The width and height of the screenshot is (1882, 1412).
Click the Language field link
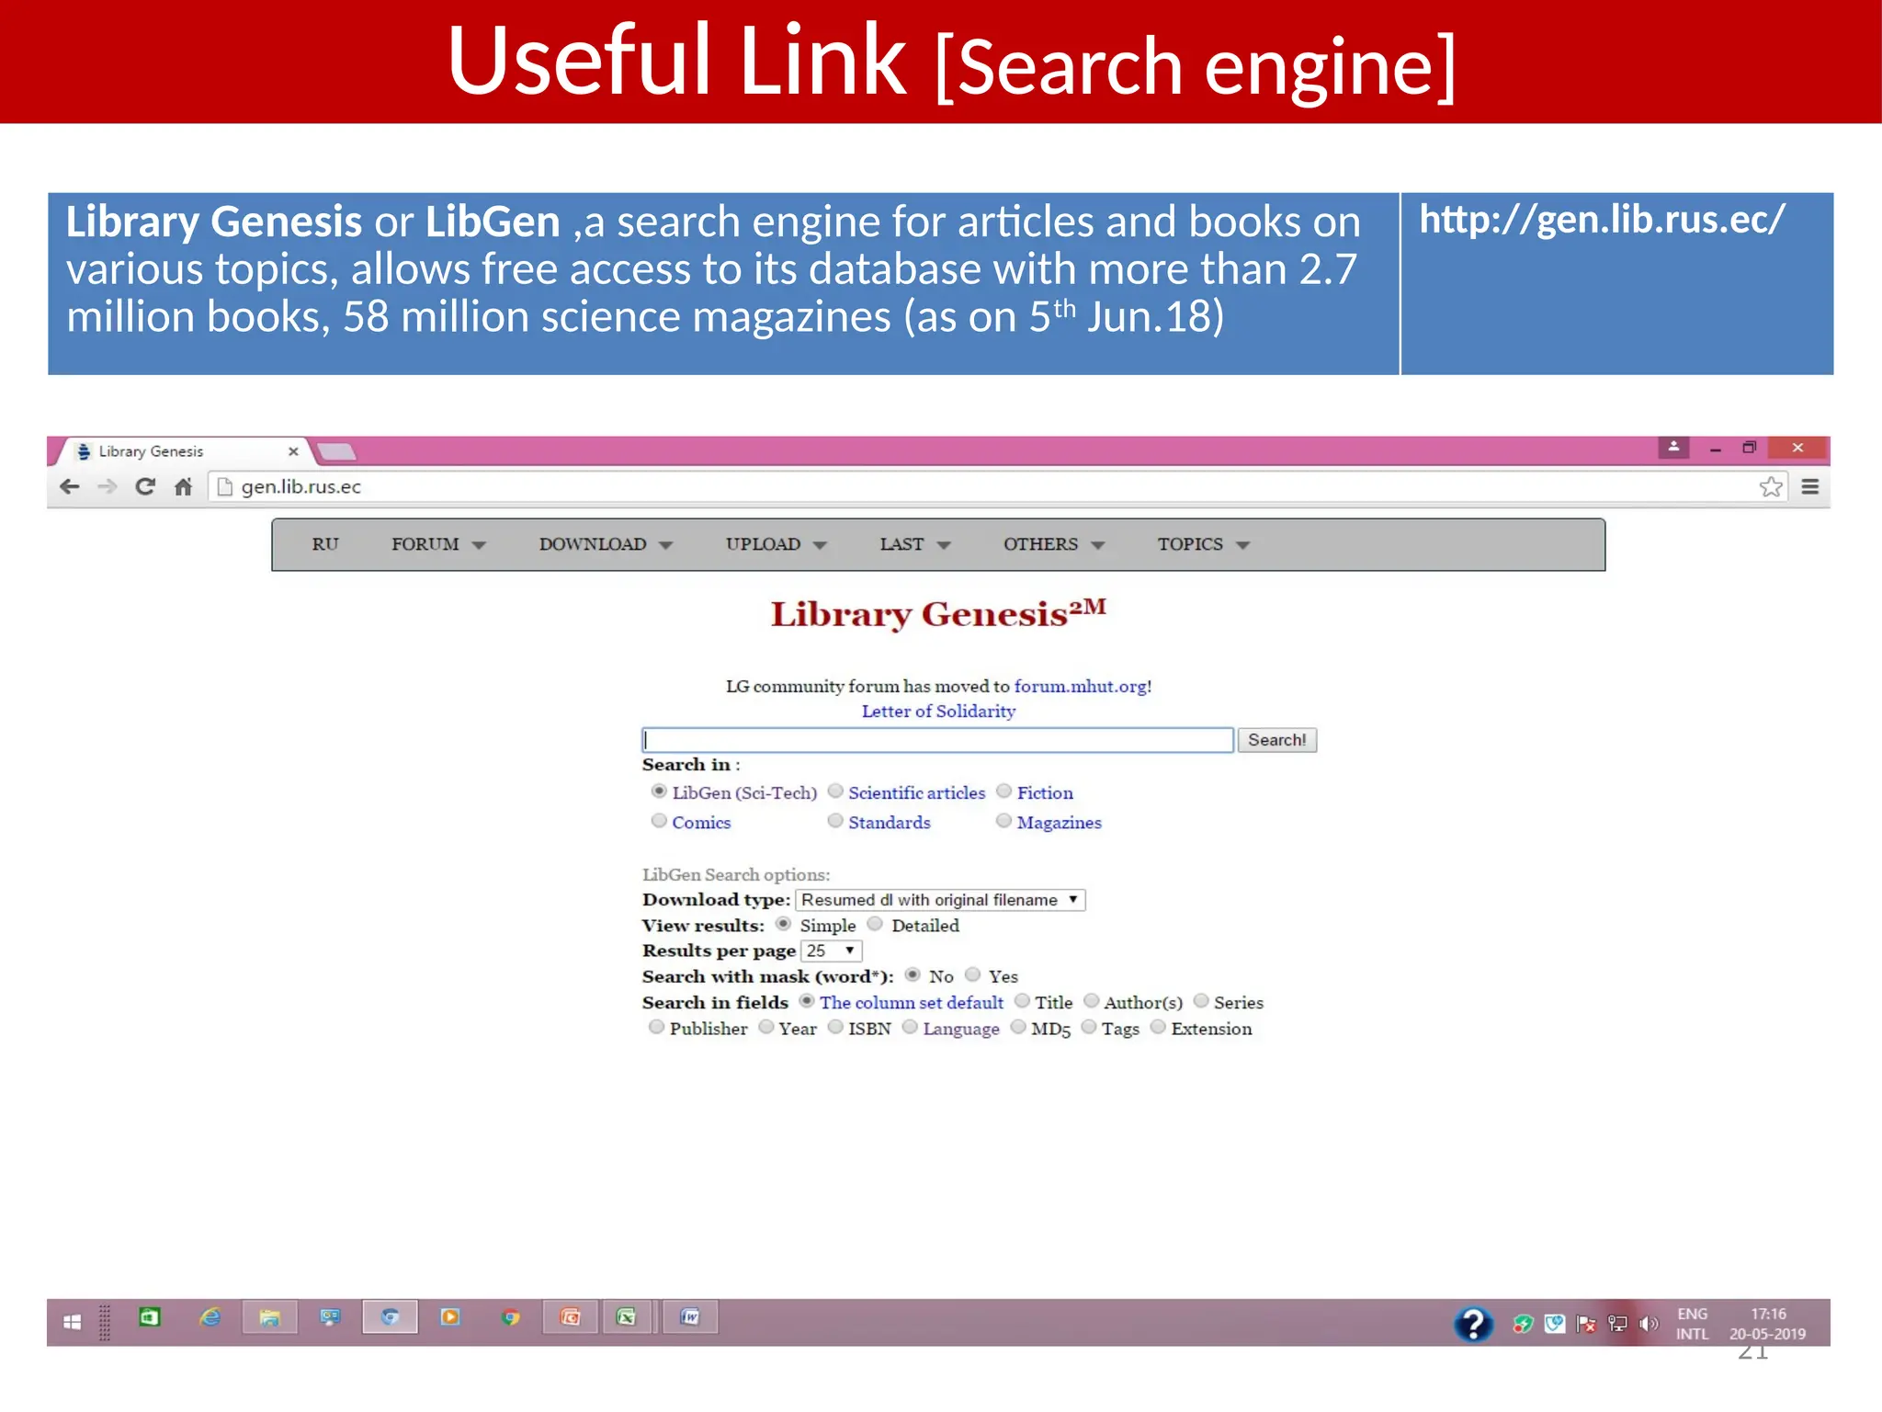coord(961,1029)
